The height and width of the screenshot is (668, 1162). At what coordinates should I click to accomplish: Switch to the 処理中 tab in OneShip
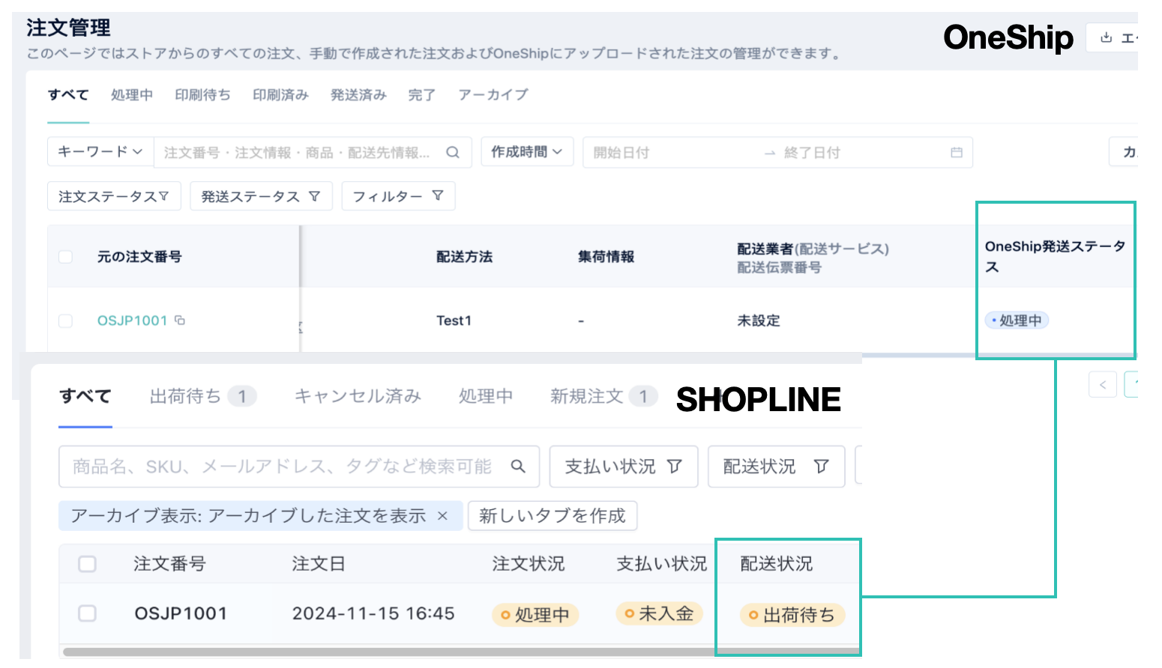[x=132, y=95]
